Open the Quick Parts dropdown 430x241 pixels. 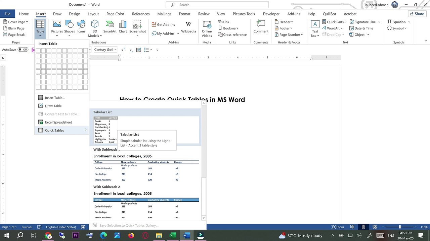coord(334,22)
